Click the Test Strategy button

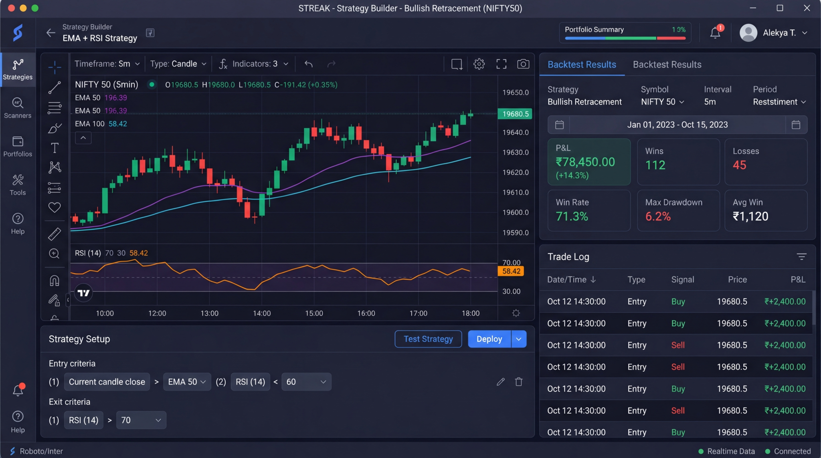point(428,339)
